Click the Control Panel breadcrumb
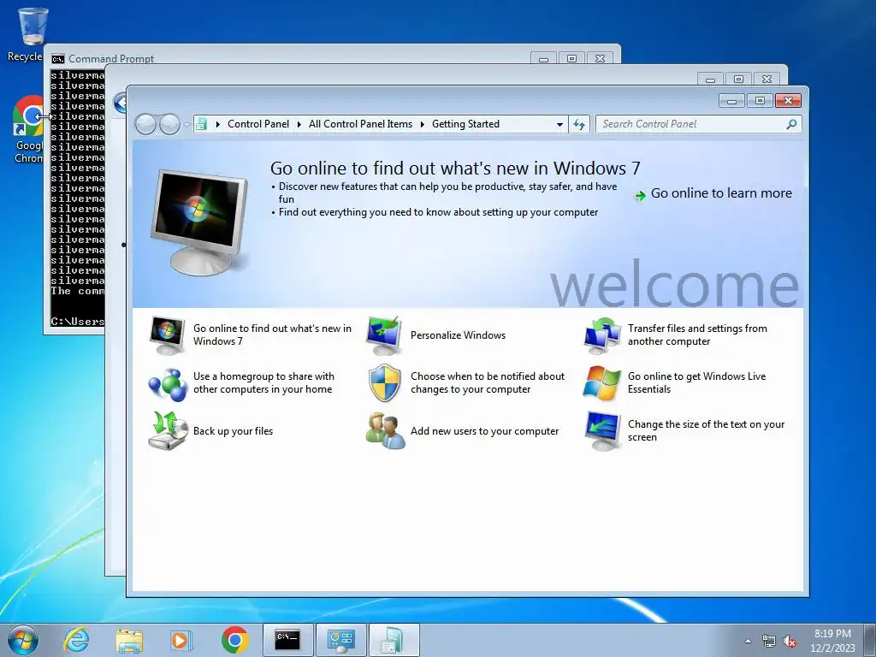The height and width of the screenshot is (657, 876). tap(258, 124)
